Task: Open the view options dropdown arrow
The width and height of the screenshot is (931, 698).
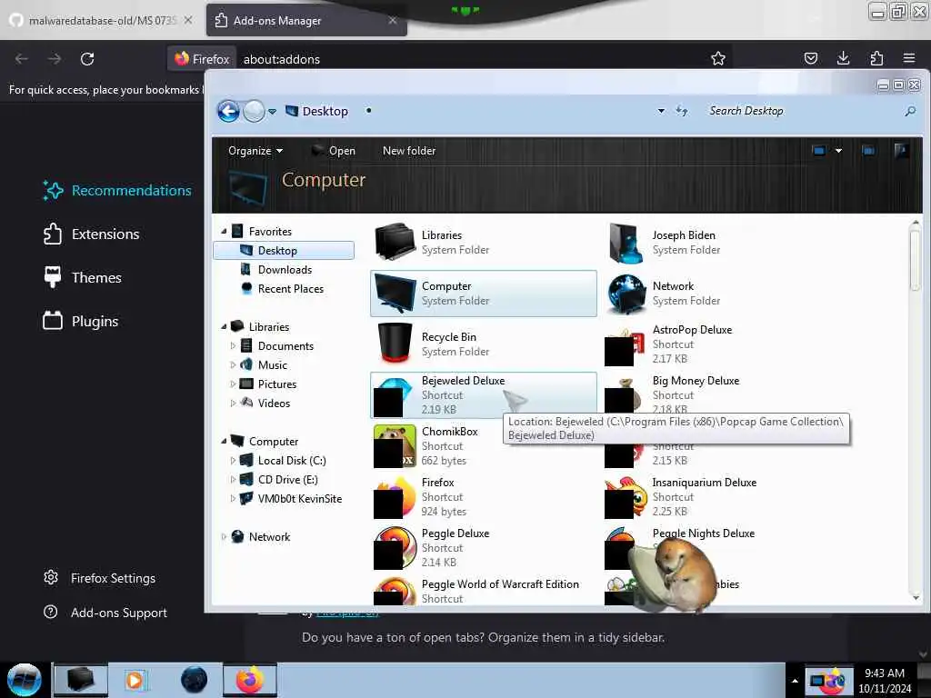Action: point(838,151)
